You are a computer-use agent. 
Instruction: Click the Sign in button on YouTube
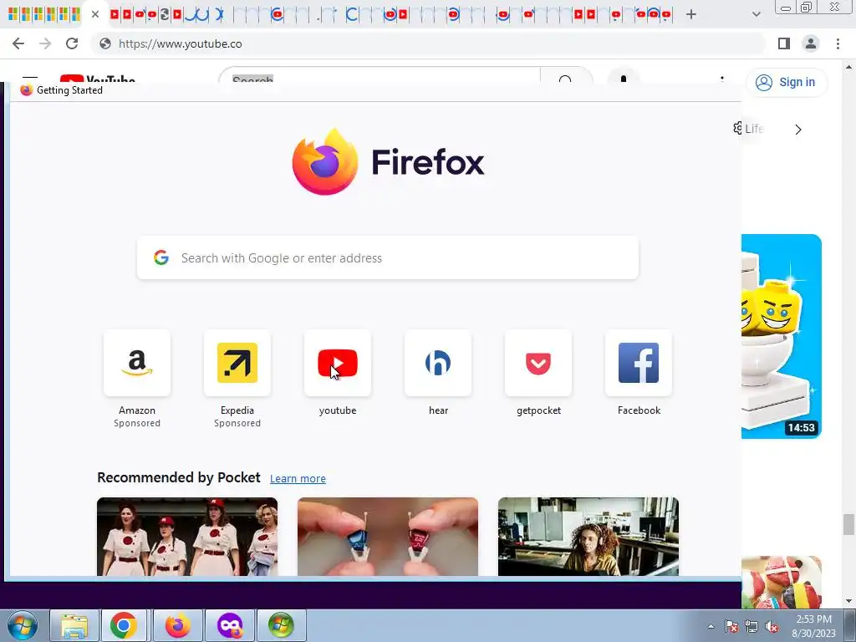pos(787,83)
